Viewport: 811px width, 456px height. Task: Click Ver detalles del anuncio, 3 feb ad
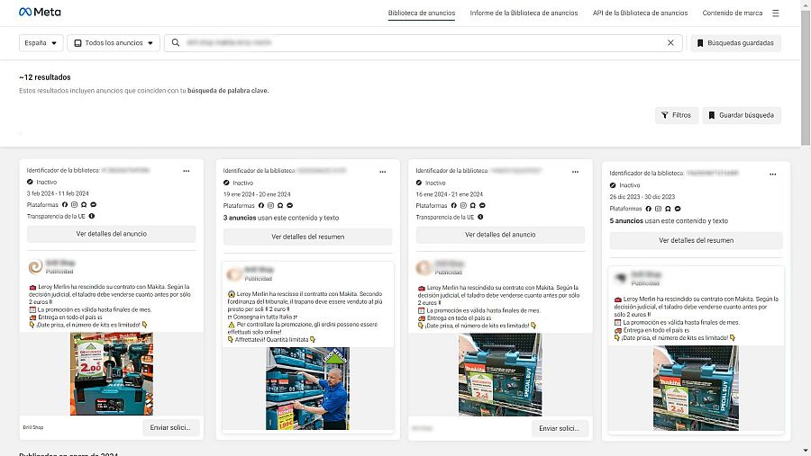point(111,234)
